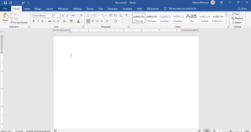The image size is (251, 132).
Task: Start a numbered list
Action: (x=95, y=15)
